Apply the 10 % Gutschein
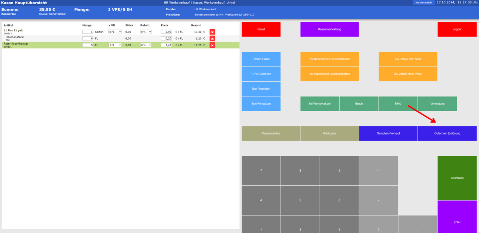This screenshot has width=479, height=233. 261,74
